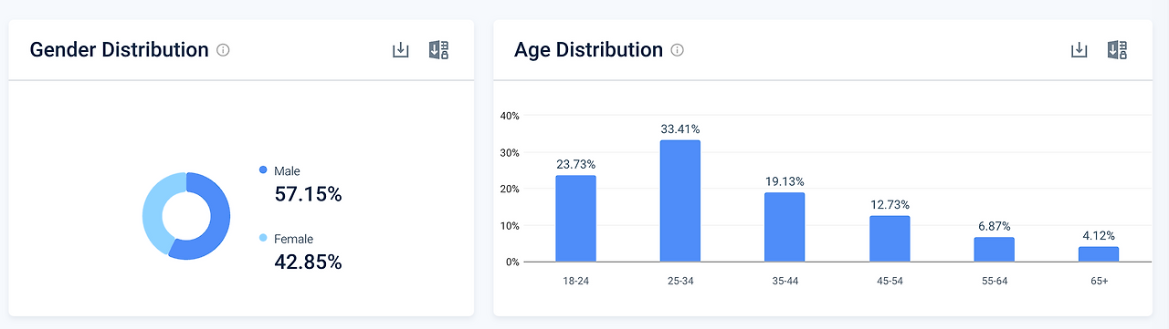Viewport: 1169px width, 329px height.
Task: Toggle the Male legend item
Action: tap(279, 170)
